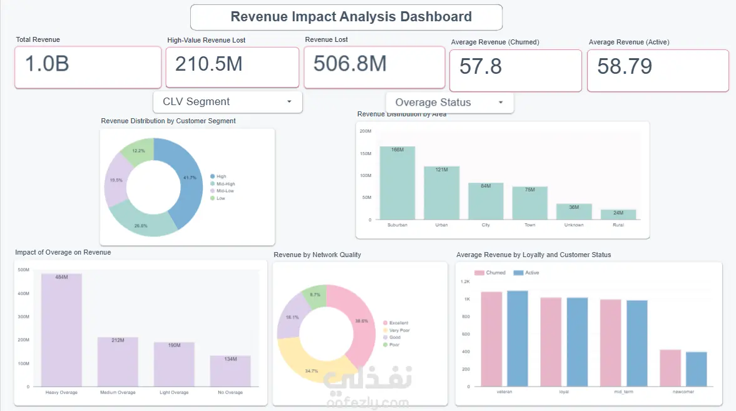Screen dimensions: 736x411
Task: Open the CLV Segment dropdown
Action: click(228, 102)
